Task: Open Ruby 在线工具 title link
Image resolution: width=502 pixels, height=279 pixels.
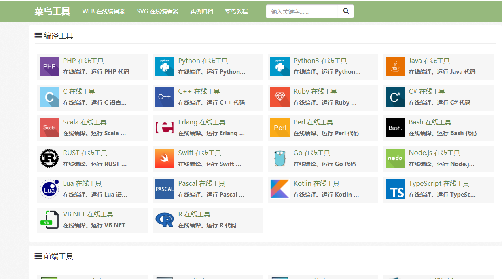Action: pyautogui.click(x=315, y=92)
